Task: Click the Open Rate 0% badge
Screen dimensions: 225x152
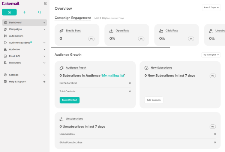Action: click(x=141, y=39)
